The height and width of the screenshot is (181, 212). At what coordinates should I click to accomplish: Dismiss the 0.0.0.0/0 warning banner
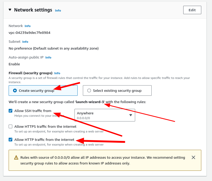[x=193, y=157]
